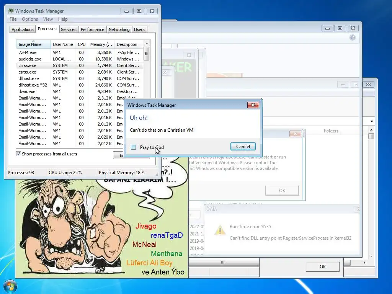This screenshot has height=294, width=392.
Task: Select the 7zFM.exe process row
Action: [80, 52]
